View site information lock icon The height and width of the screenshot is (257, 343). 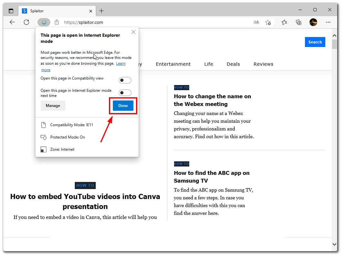[57, 22]
